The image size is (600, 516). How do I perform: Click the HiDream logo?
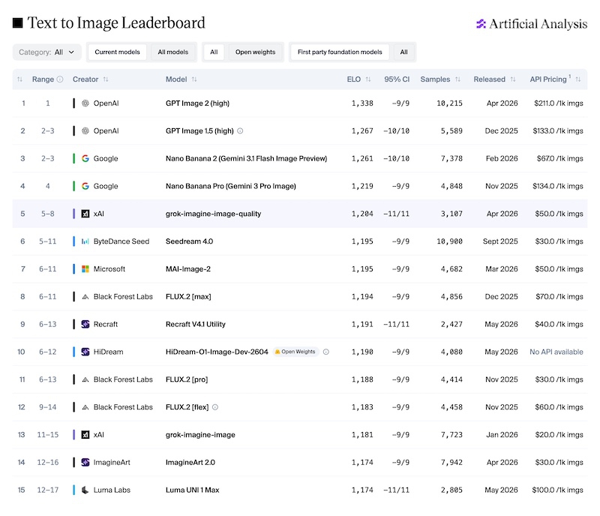click(85, 352)
